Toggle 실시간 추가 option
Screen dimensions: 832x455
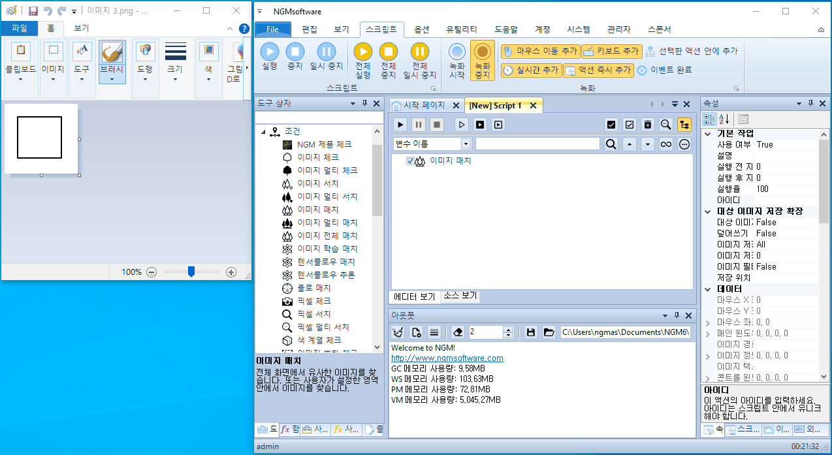[x=530, y=70]
